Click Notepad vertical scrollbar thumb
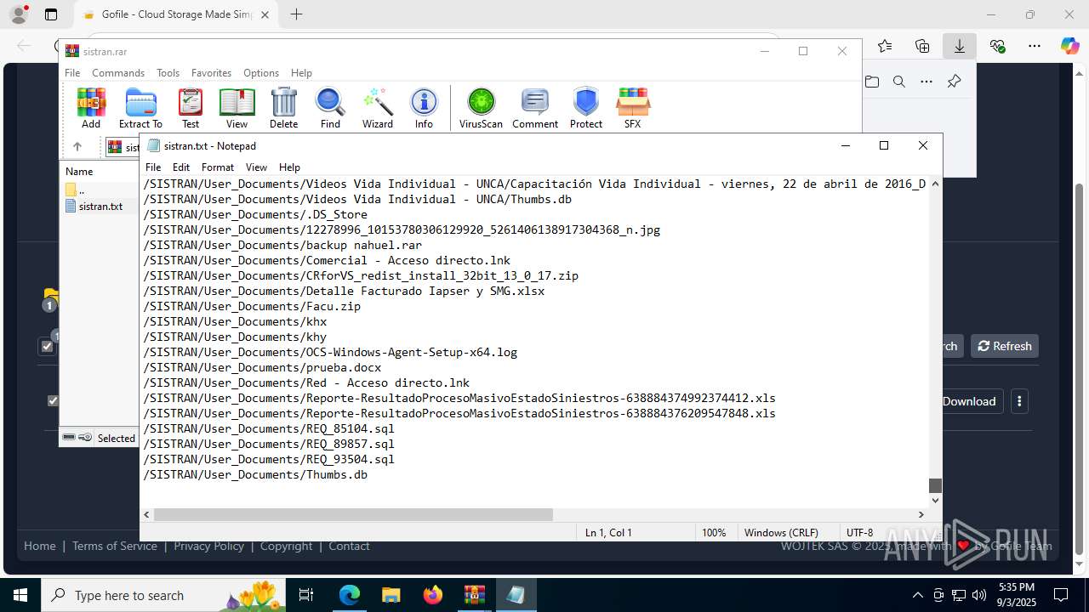Viewport: 1089px width, 612px height. (935, 485)
